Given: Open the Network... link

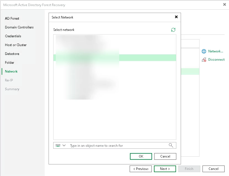Looking at the screenshot, I should 215,51.
